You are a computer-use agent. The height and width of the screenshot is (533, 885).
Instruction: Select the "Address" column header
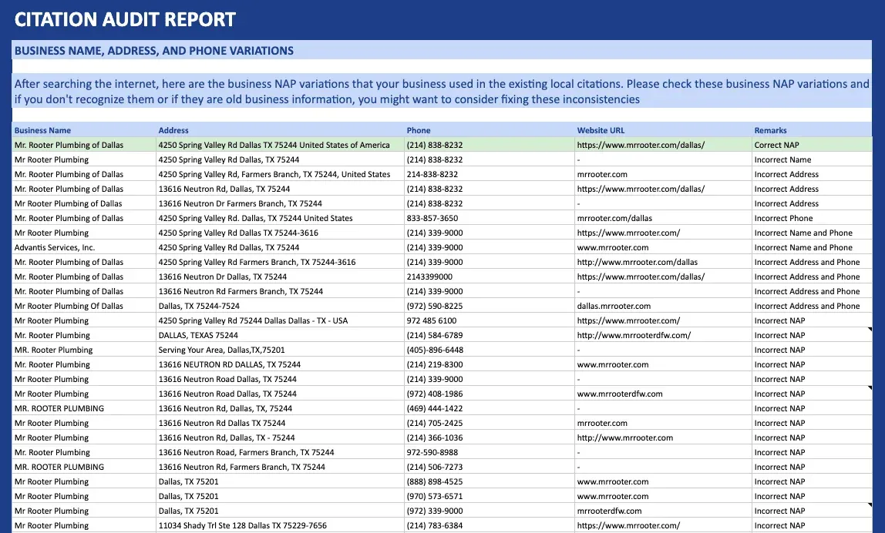click(173, 129)
